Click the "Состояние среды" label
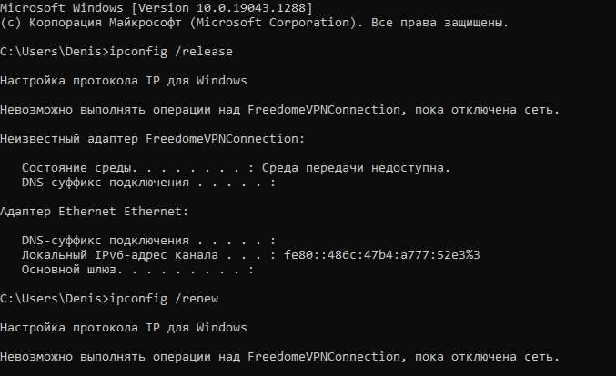Image resolution: width=616 pixels, height=376 pixels. tap(79, 167)
